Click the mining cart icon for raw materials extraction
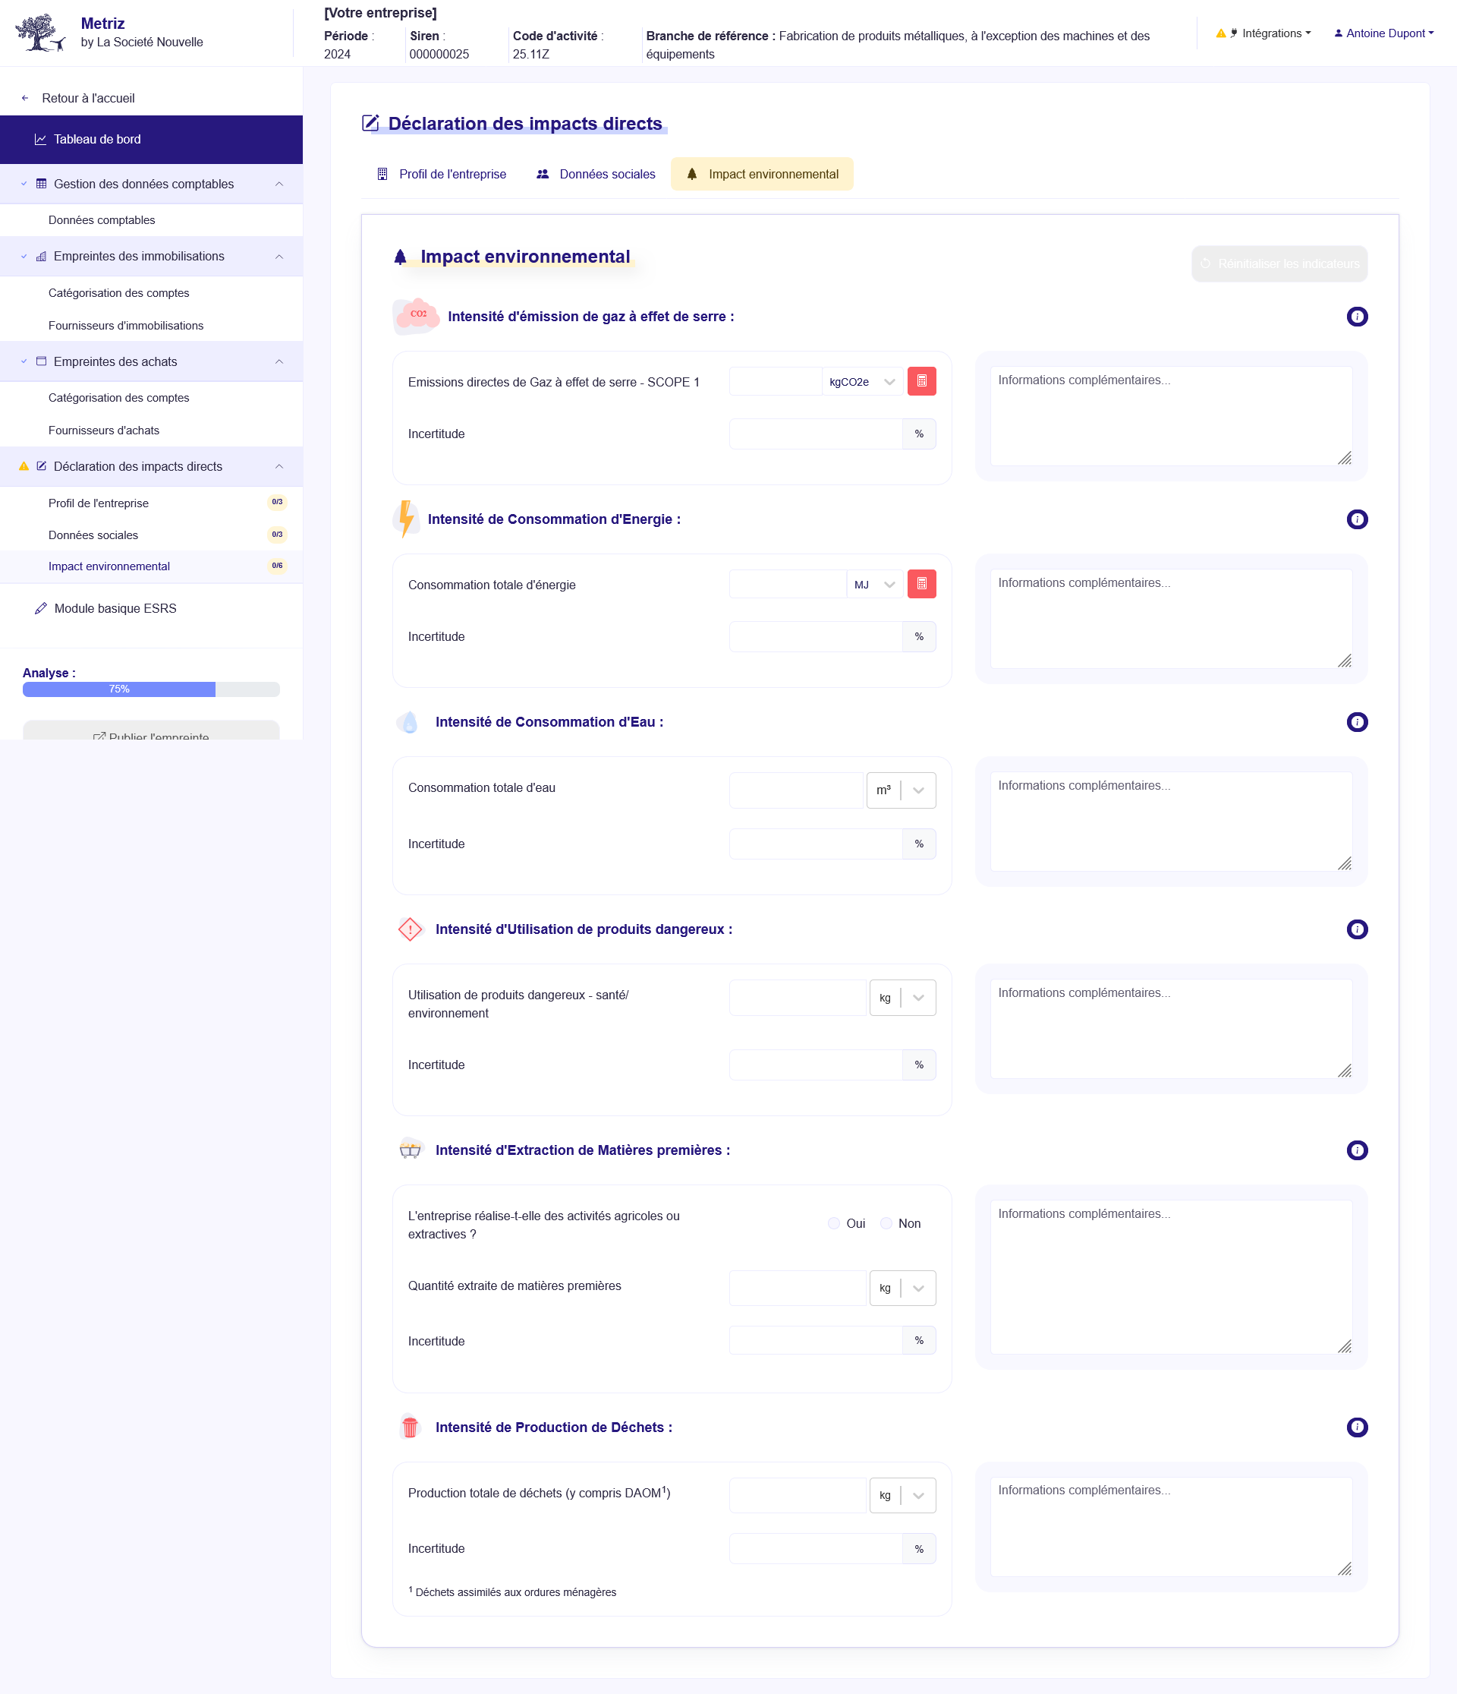The width and height of the screenshot is (1457, 1694). (x=411, y=1150)
